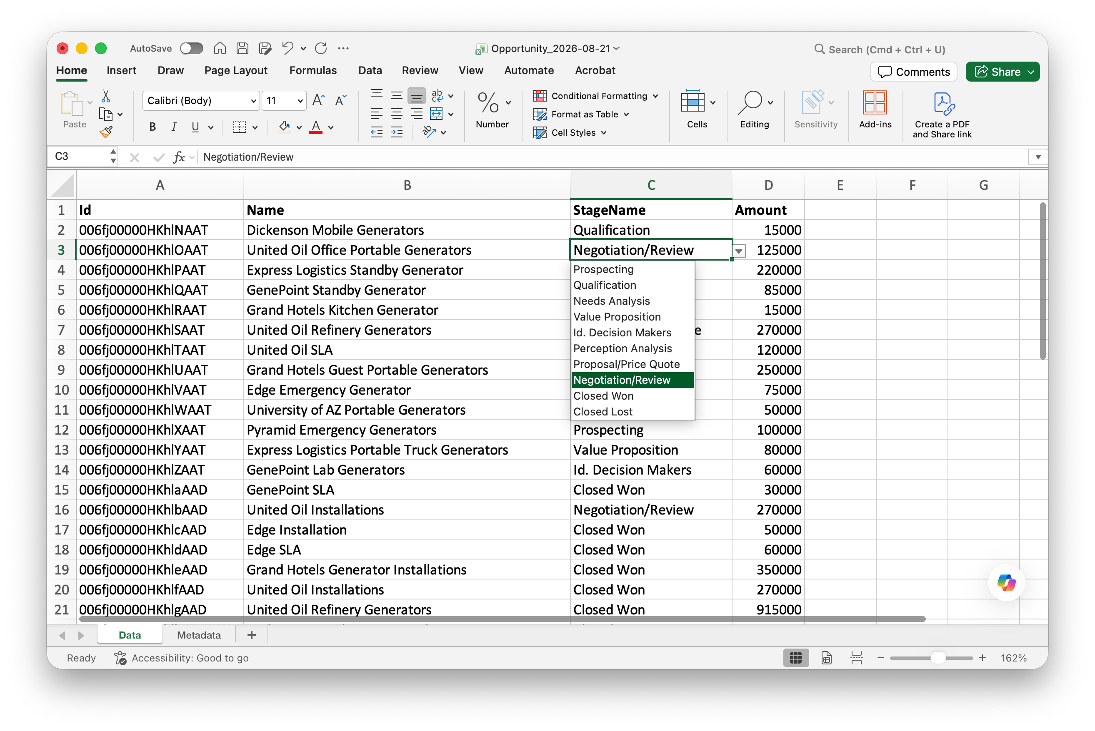Click the Paste clipboard icon

[72, 104]
